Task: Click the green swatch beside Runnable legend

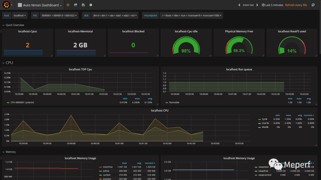Action: [167, 102]
